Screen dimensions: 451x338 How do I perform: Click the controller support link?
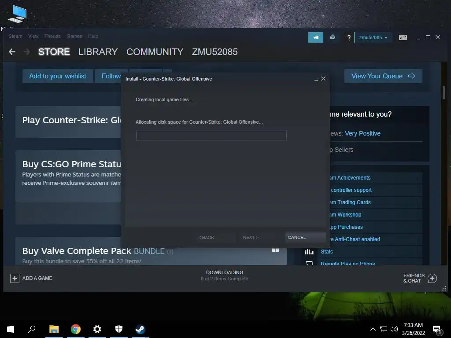(351, 190)
